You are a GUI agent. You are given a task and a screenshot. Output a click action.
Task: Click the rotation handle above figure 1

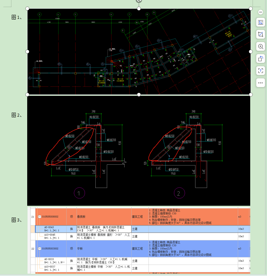(139, 1)
